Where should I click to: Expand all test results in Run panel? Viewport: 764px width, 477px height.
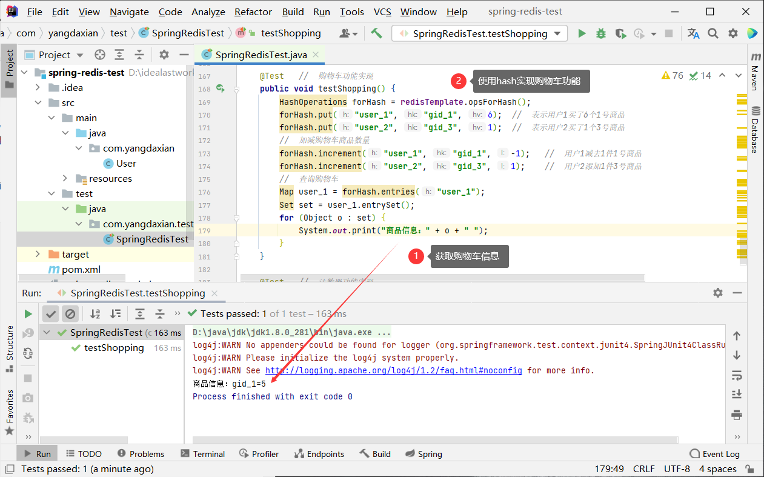[140, 313]
